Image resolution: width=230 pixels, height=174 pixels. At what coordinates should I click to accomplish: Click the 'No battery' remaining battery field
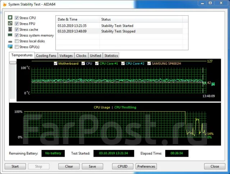point(53,153)
